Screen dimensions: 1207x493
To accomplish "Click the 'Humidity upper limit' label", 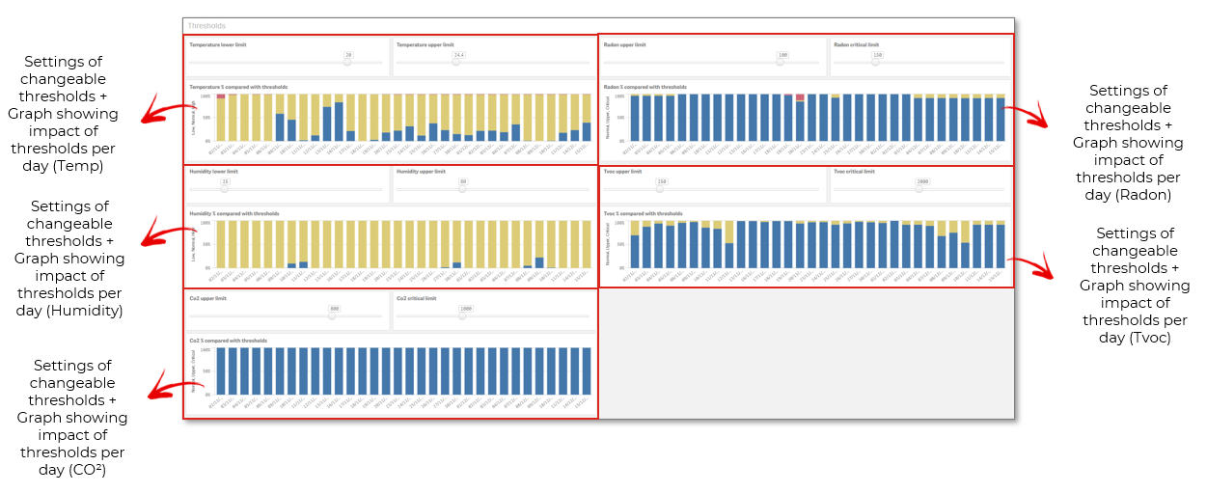I will (421, 172).
